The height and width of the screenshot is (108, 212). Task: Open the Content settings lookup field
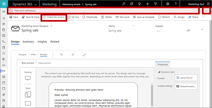click(x=186, y=87)
